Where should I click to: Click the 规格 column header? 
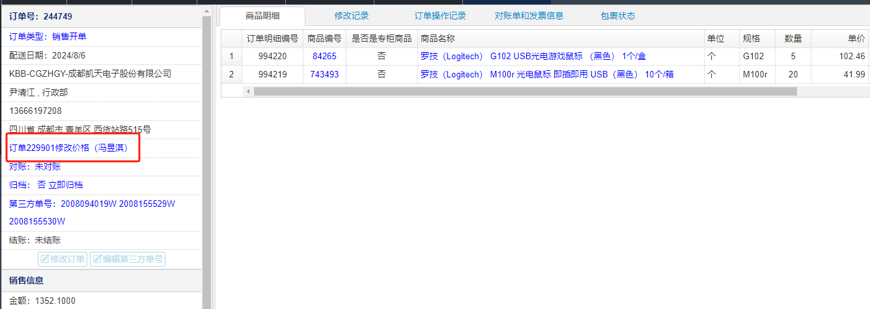[x=757, y=38]
